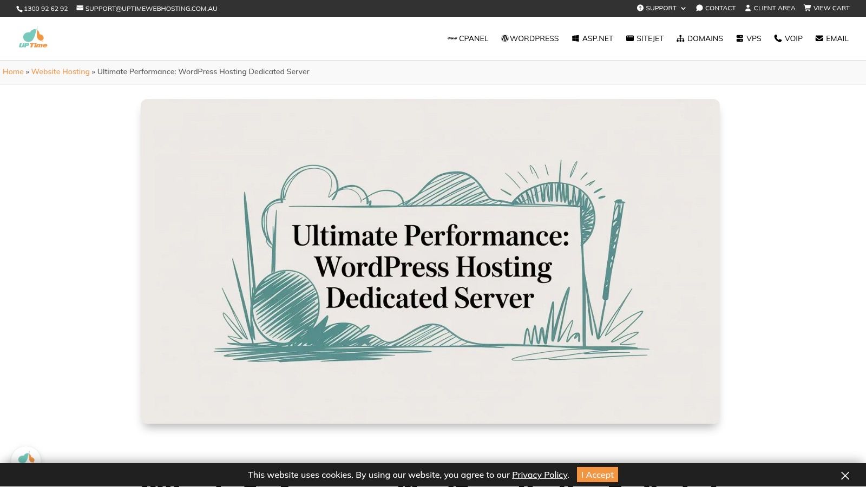
Task: Click the phone handset icon by 1300 number
Action: click(19, 9)
